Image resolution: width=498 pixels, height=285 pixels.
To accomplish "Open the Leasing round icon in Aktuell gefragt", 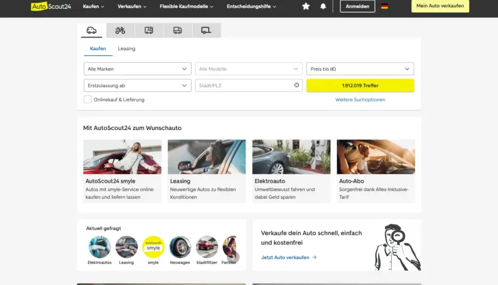I will click(x=126, y=247).
